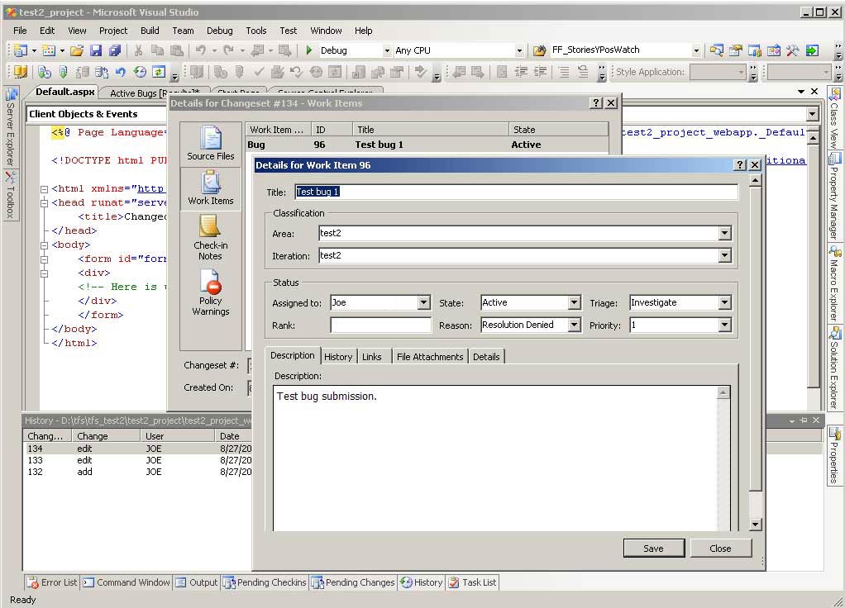Click the Save disk icon in toolbar

(96, 50)
